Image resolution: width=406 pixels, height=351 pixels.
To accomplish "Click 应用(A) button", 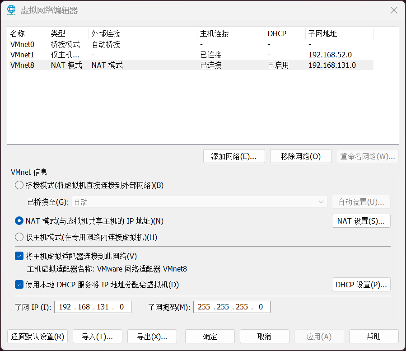I will pyautogui.click(x=319, y=337).
